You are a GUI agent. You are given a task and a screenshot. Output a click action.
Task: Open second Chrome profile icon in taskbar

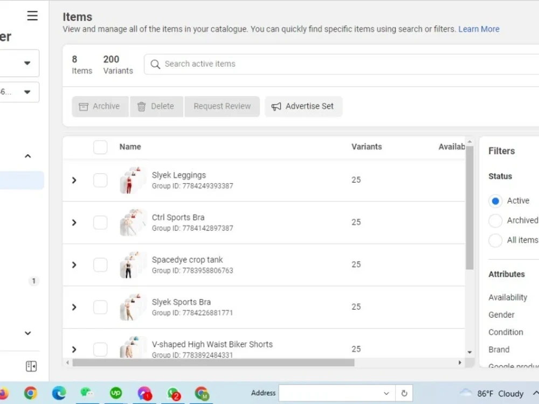click(202, 394)
